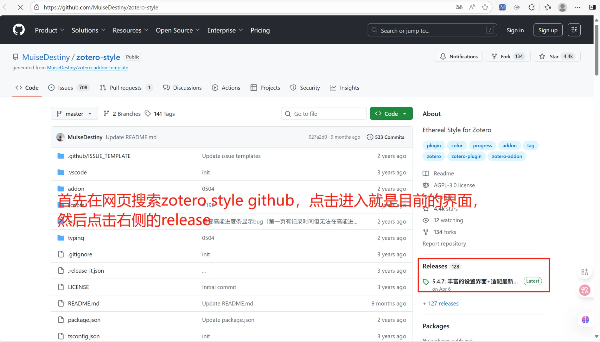Open the 2 Branches link
Screen dimensions: 600x342
pyautogui.click(x=122, y=114)
